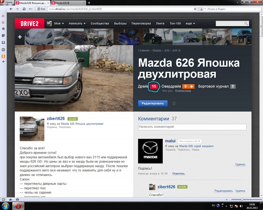This screenshot has height=210, width=263.
Task: Open the Статистика link
Action: click(x=183, y=91)
